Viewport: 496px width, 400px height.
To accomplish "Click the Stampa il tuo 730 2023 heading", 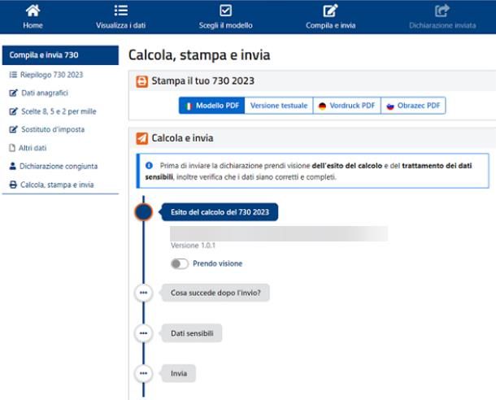I will [x=202, y=81].
